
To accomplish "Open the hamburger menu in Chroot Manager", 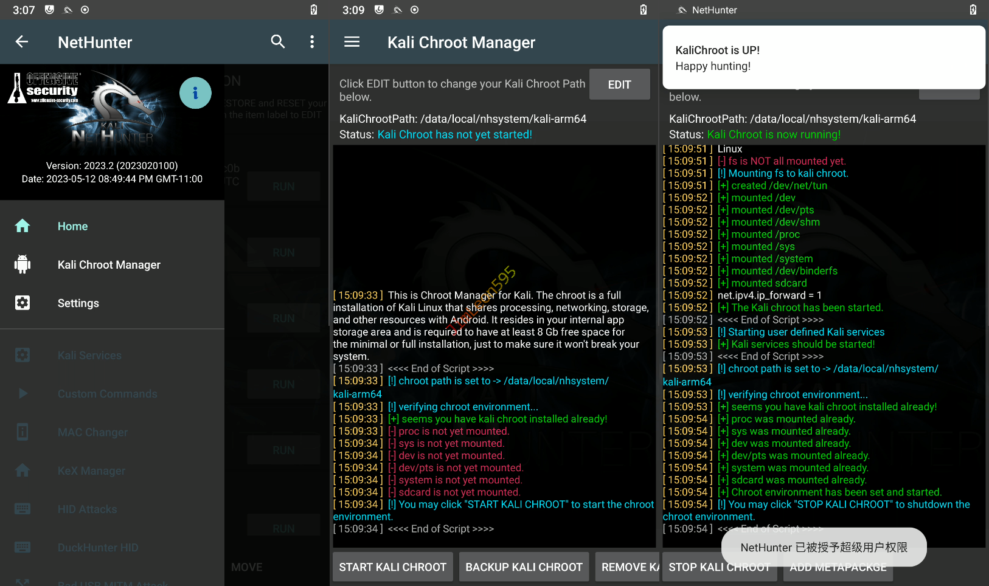I will tap(352, 42).
